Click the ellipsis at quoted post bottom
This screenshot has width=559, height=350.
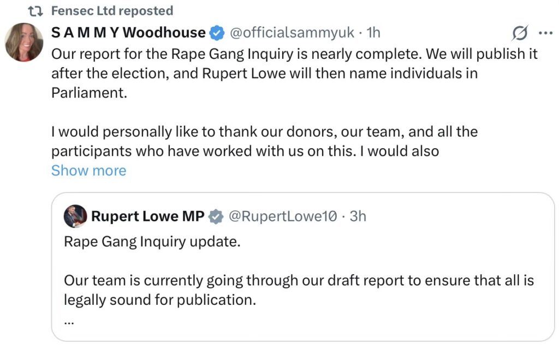pos(69,321)
